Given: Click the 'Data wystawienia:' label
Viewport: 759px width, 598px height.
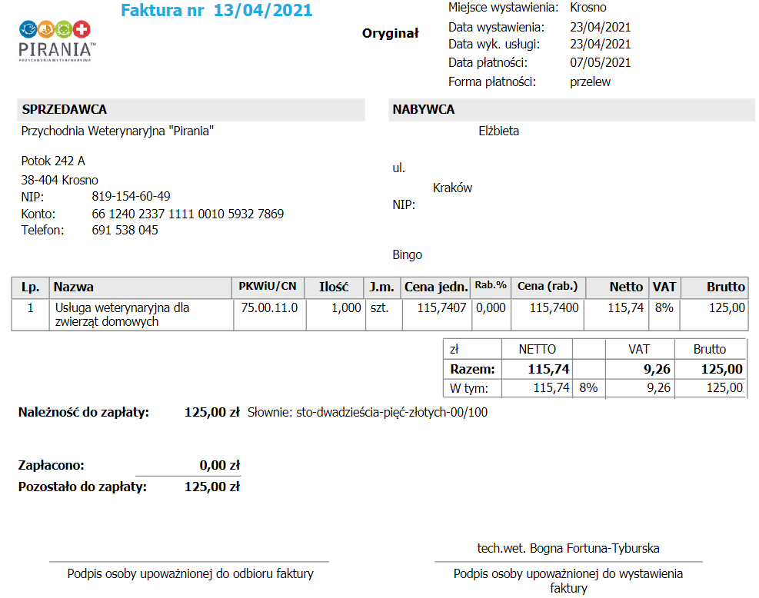Looking at the screenshot, I should tap(496, 27).
